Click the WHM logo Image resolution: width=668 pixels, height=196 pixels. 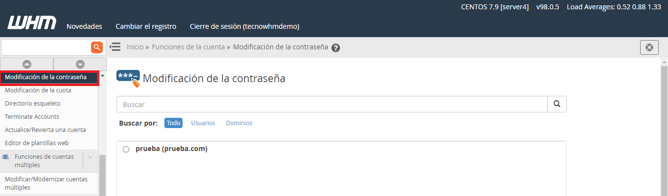tap(32, 23)
